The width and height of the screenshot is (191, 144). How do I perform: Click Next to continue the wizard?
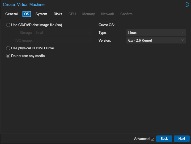[x=181, y=139]
